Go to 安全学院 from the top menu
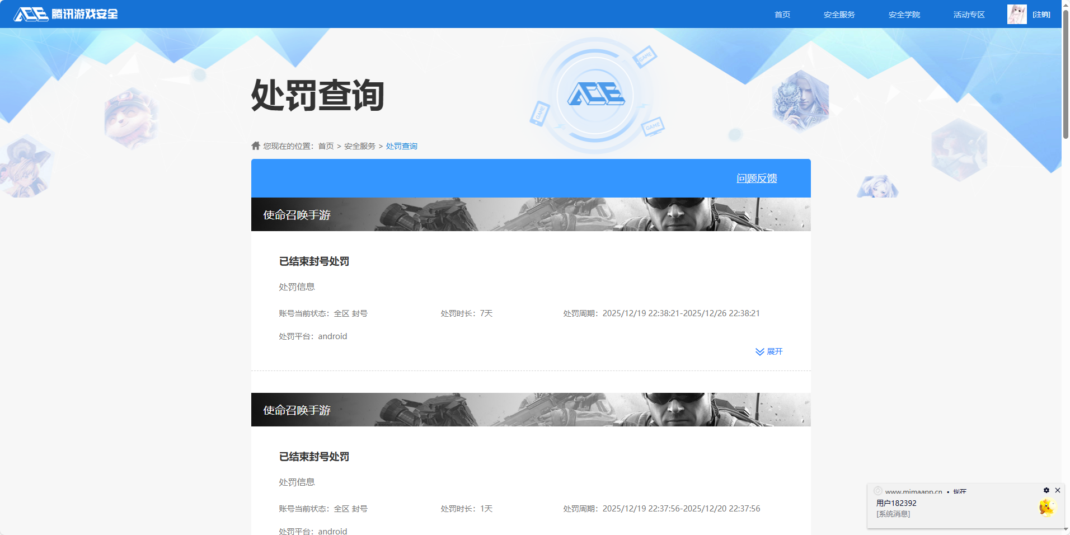 (904, 14)
